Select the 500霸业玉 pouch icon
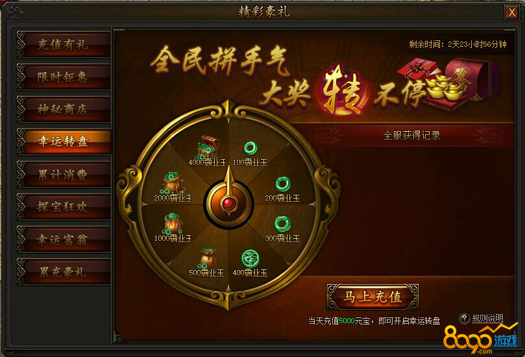Viewport: 525px width, 357px height. pos(208,258)
